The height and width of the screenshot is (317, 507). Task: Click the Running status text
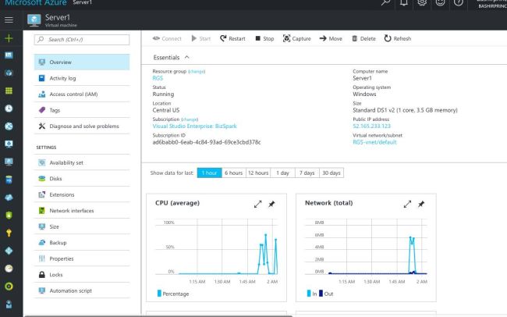[163, 94]
